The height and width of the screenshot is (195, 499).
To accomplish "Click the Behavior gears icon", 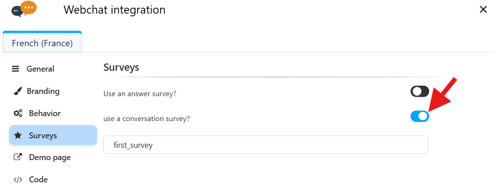I will click(x=18, y=113).
